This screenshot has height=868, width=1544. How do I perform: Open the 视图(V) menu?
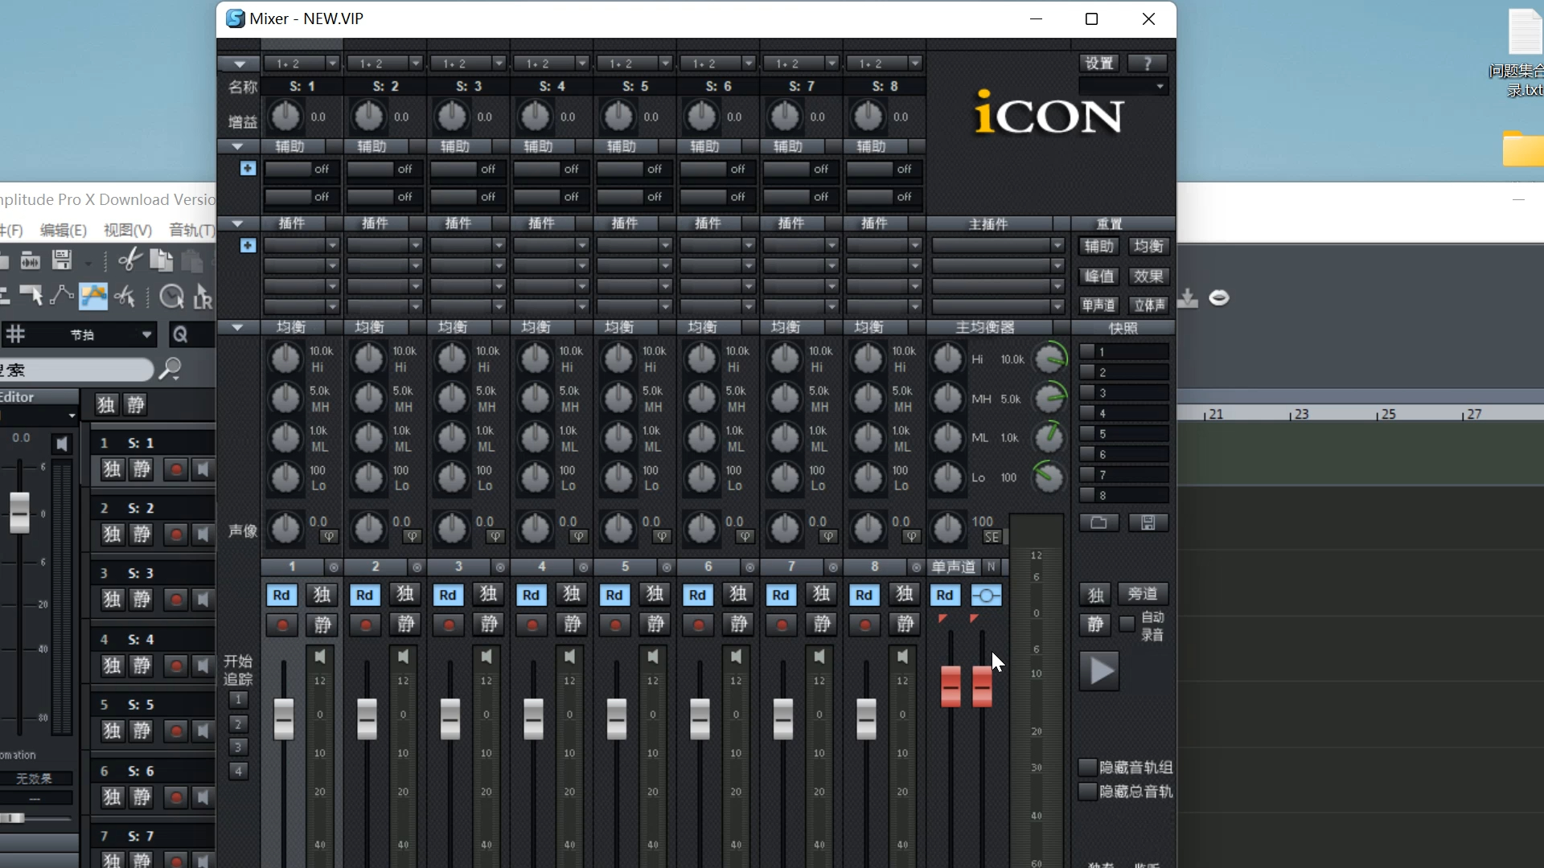click(x=128, y=231)
